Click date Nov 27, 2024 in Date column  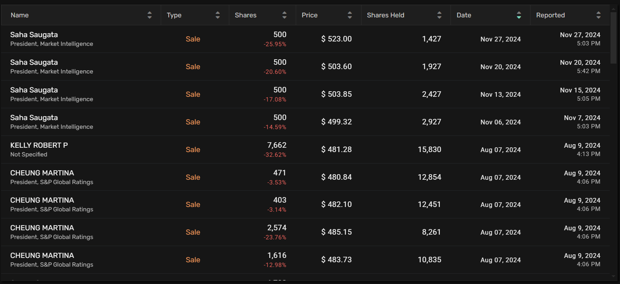click(x=501, y=39)
